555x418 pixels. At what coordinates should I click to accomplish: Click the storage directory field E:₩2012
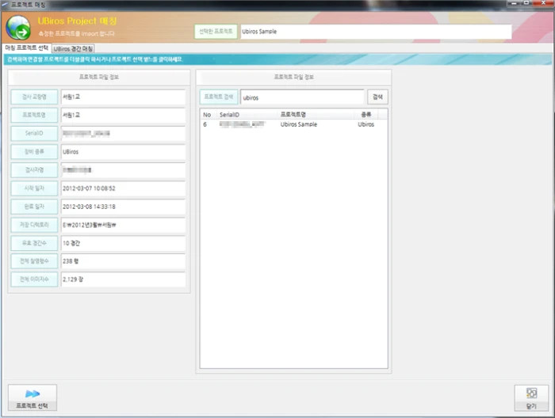[x=123, y=225]
